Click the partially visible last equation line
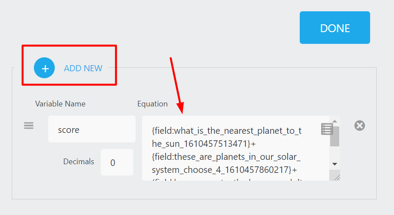Viewport: 394px width, 215px height. (x=226, y=178)
